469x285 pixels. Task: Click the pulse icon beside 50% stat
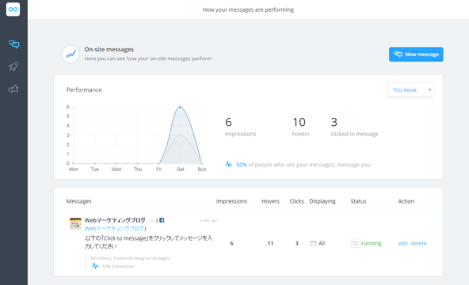tap(228, 165)
